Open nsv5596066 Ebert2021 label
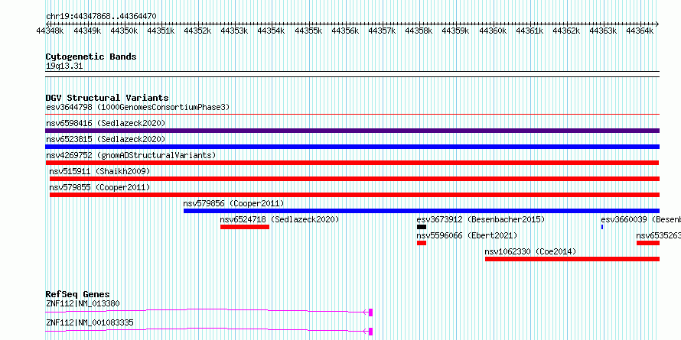Screen dimensions: 681x340 [467, 235]
